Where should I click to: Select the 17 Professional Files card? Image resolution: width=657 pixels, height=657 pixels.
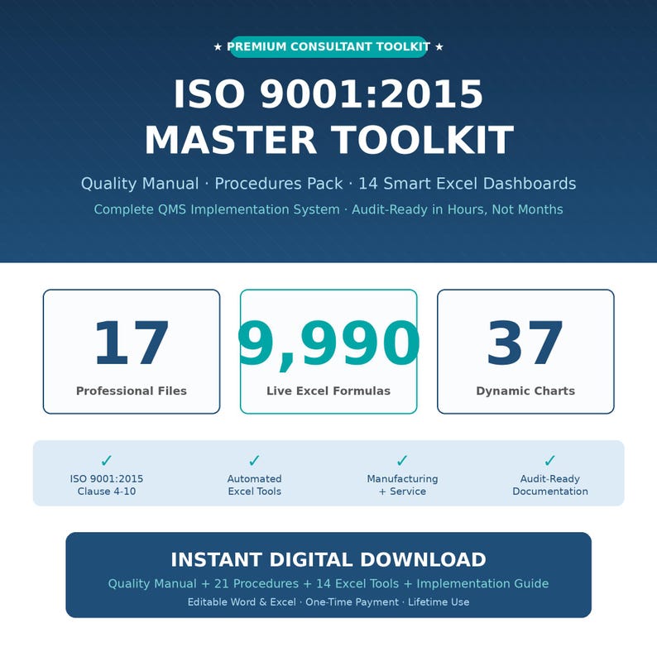tap(132, 352)
